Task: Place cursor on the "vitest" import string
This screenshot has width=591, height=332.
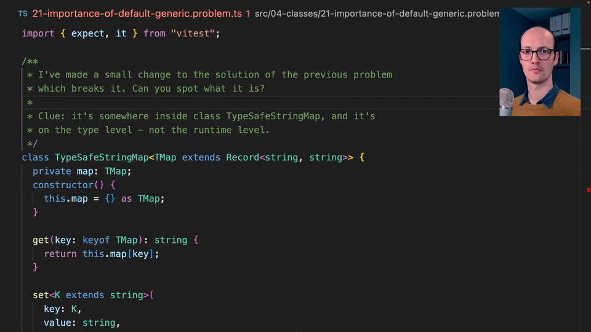Action: click(x=193, y=33)
